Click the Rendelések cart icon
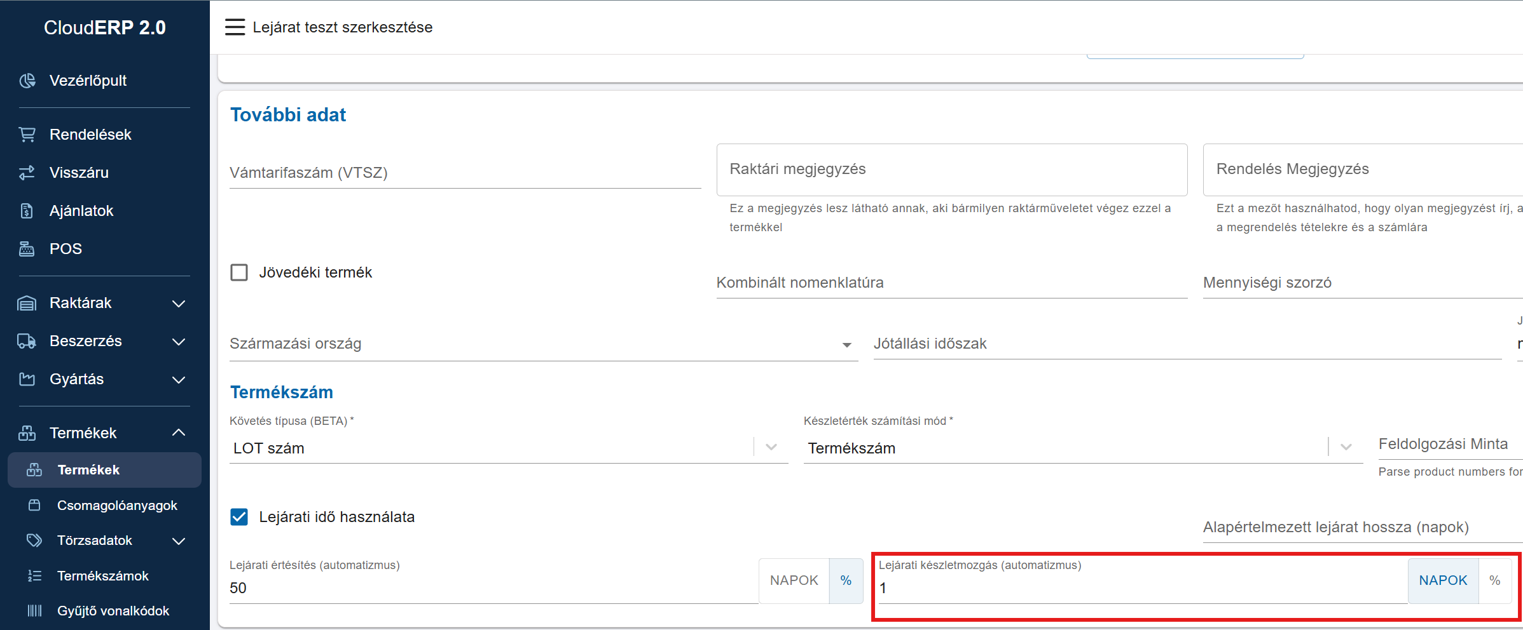Viewport: 1523px width, 630px height. coord(27,135)
